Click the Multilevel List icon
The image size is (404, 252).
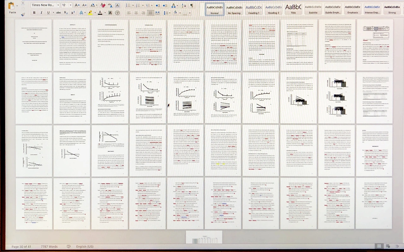coord(148,5)
